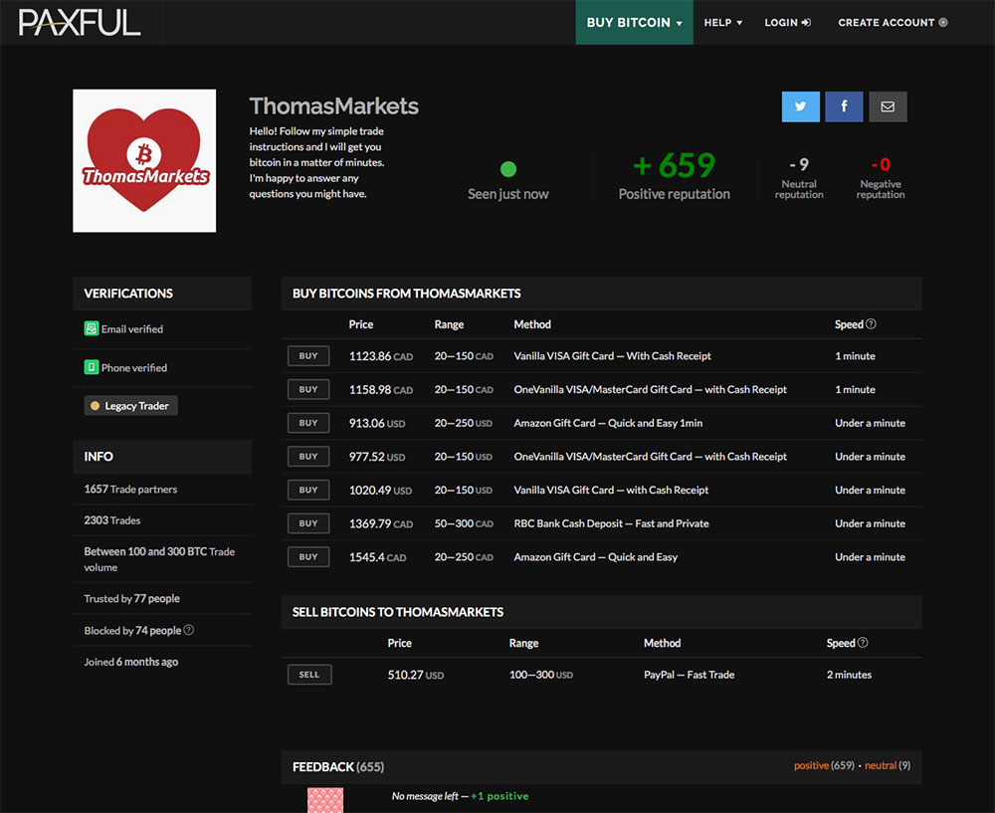This screenshot has width=995, height=813.
Task: Buy the 1123.86 CAD Vanilla VISA offer
Action: 308,356
